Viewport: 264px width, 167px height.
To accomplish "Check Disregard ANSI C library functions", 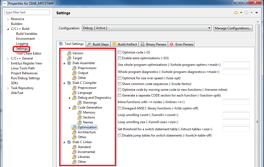I will pos(120,108).
